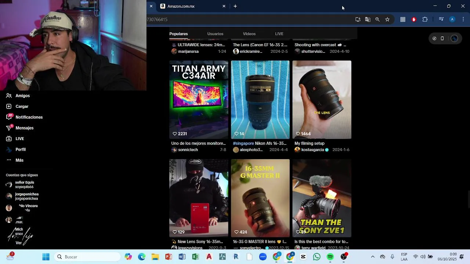Open Spotify from the taskbar
This screenshot has width=470, height=264.
330,257
